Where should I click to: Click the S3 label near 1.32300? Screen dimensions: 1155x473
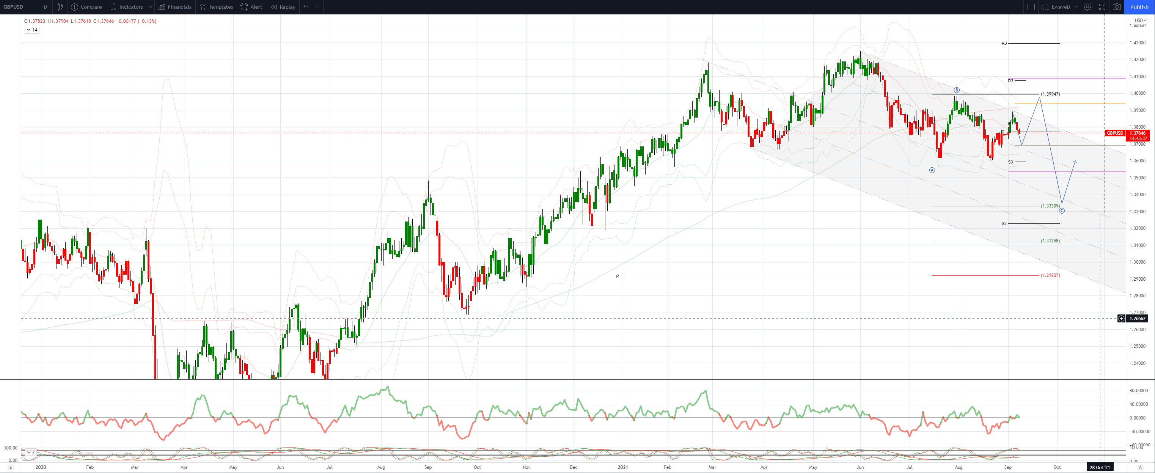(1004, 223)
